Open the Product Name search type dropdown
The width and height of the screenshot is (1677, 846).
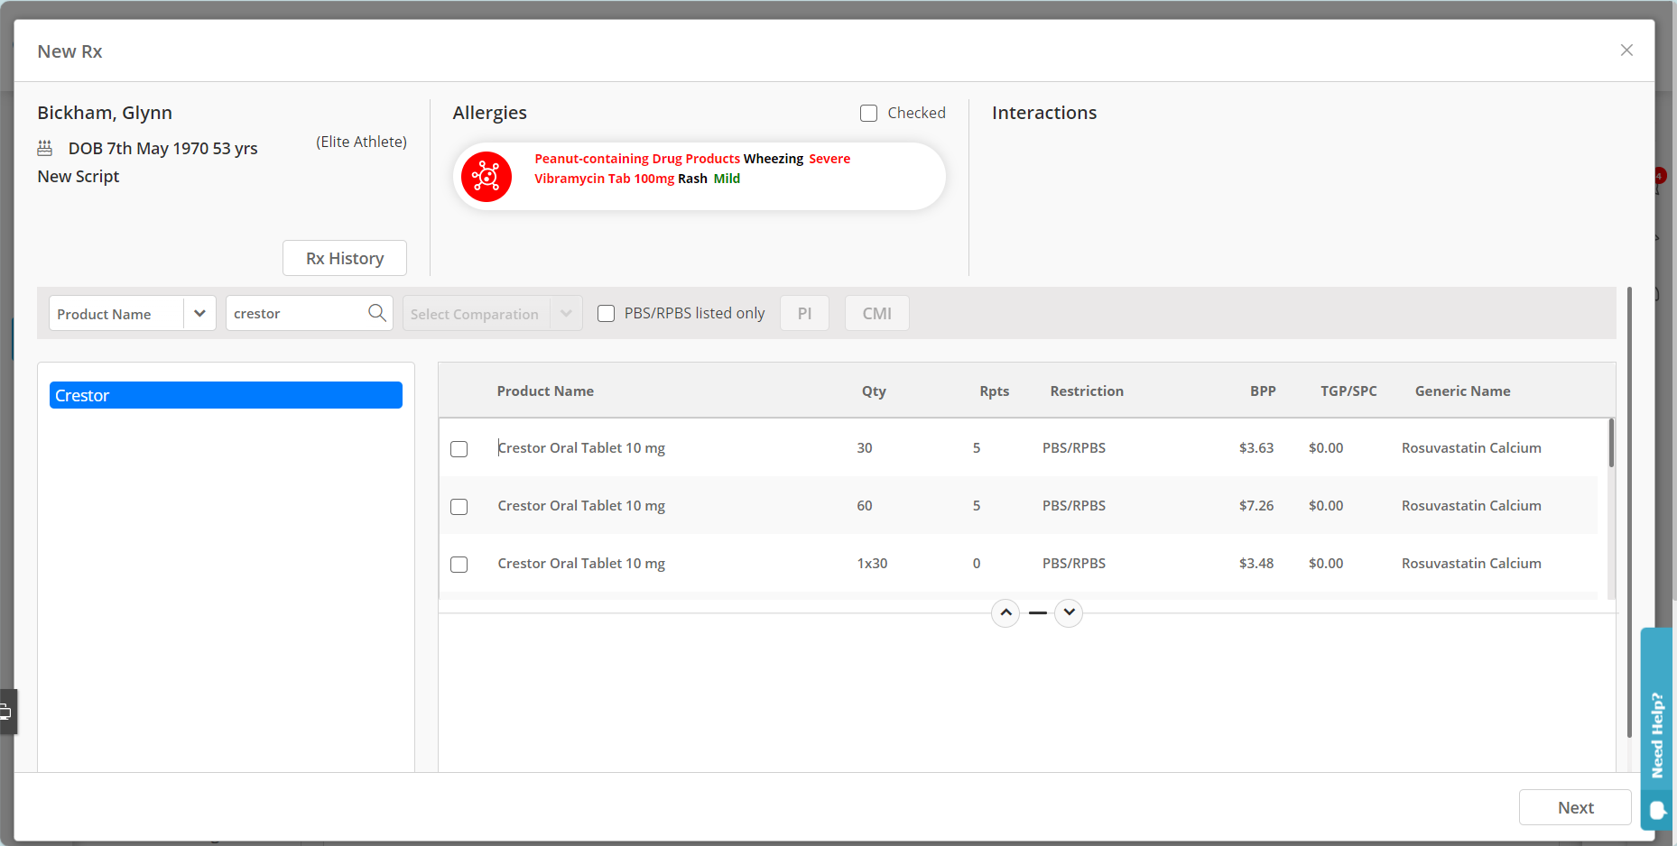[133, 313]
